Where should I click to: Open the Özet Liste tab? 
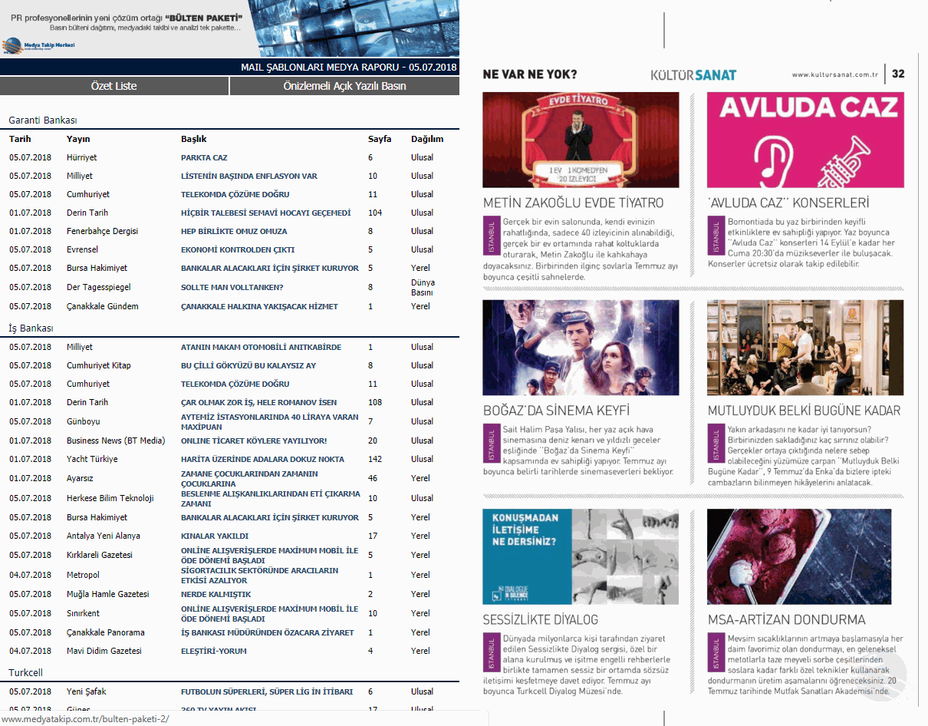[x=114, y=86]
